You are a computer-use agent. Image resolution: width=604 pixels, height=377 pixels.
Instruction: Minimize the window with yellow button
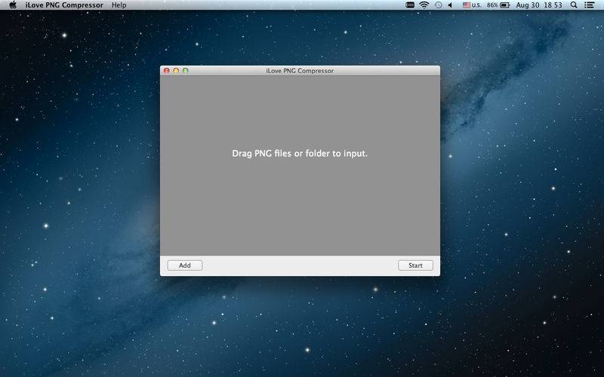(x=176, y=71)
